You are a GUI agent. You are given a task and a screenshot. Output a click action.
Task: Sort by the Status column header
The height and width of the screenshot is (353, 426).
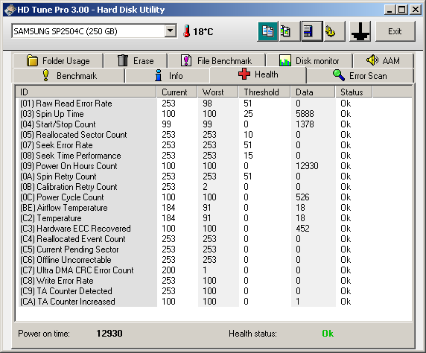click(x=354, y=92)
